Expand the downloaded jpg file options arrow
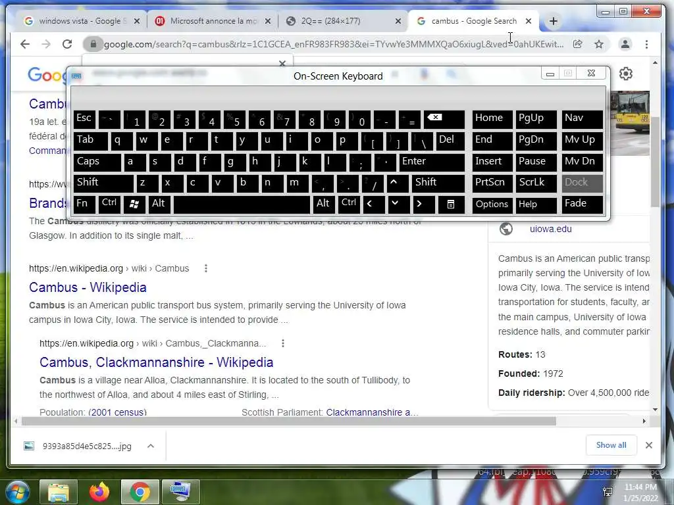Image resolution: width=674 pixels, height=505 pixels. 151,446
